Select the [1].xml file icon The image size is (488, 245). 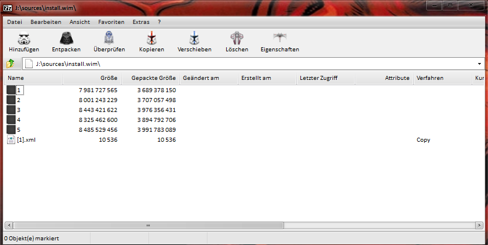click(11, 140)
